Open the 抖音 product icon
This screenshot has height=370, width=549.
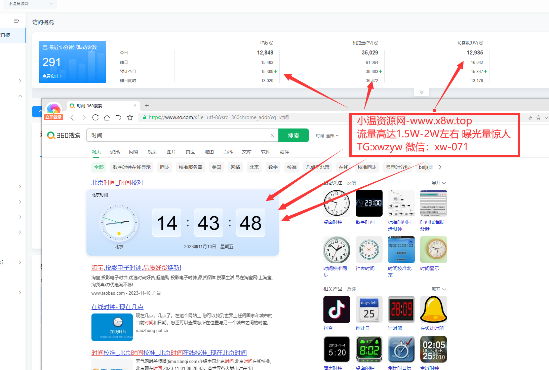click(337, 309)
